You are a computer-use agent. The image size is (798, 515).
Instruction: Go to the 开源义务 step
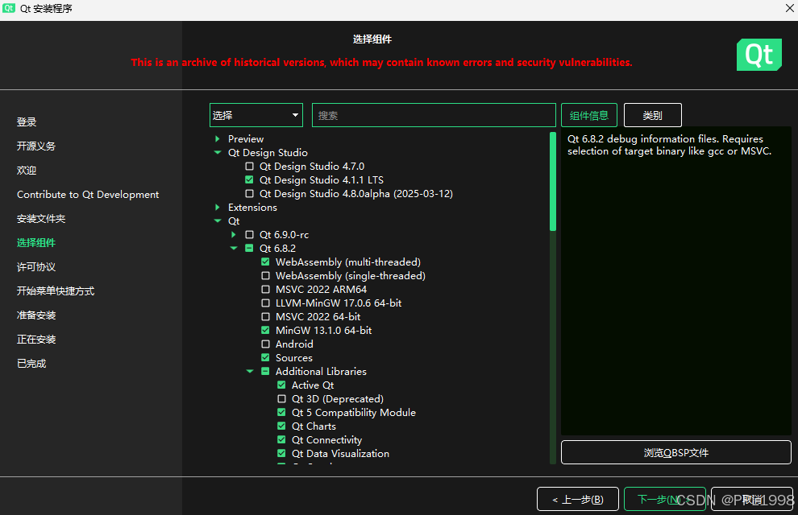coord(36,146)
